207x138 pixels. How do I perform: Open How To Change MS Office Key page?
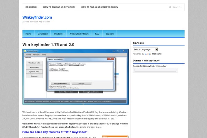click(59, 7)
